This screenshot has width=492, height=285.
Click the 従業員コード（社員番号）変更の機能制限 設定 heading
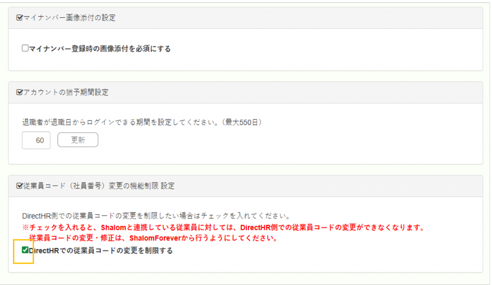click(x=99, y=186)
